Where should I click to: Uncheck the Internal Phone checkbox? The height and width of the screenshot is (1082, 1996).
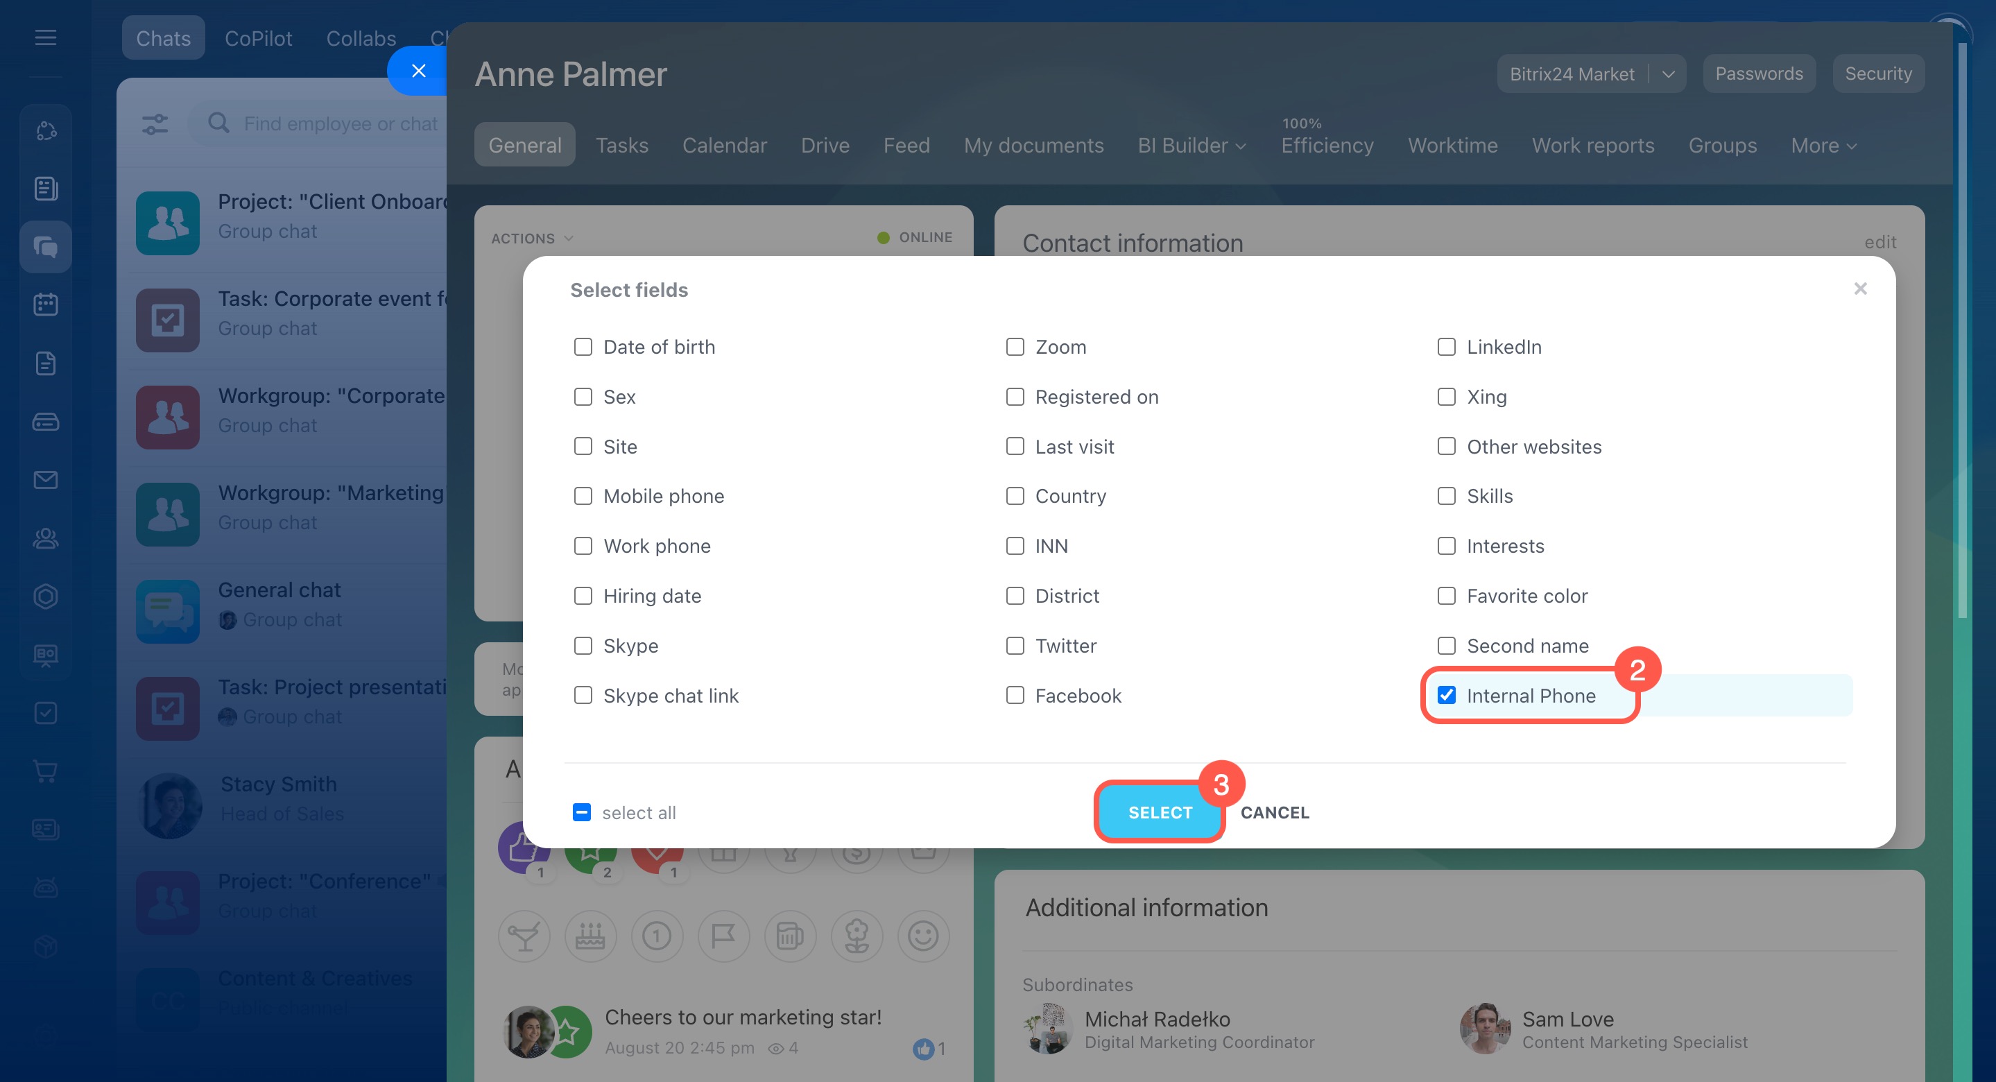tap(1446, 695)
